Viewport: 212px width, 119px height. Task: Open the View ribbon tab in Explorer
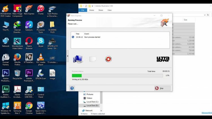click(x=109, y=10)
